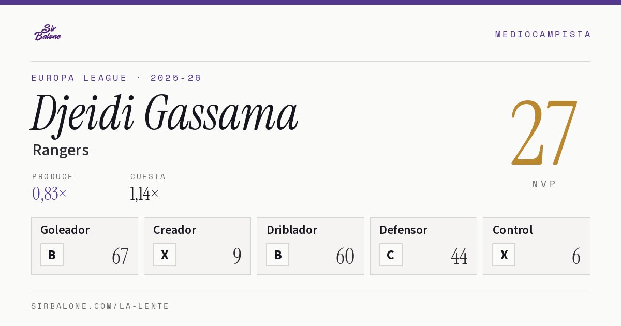The image size is (621, 326).
Task: Click the C grade badge under Defensor
Action: (391, 255)
